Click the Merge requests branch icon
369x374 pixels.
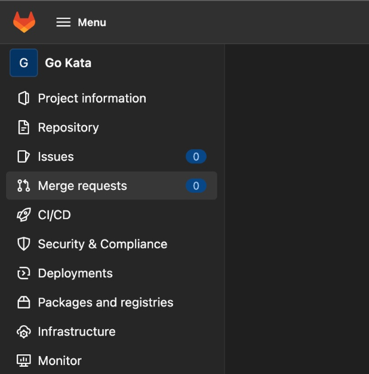(x=23, y=186)
